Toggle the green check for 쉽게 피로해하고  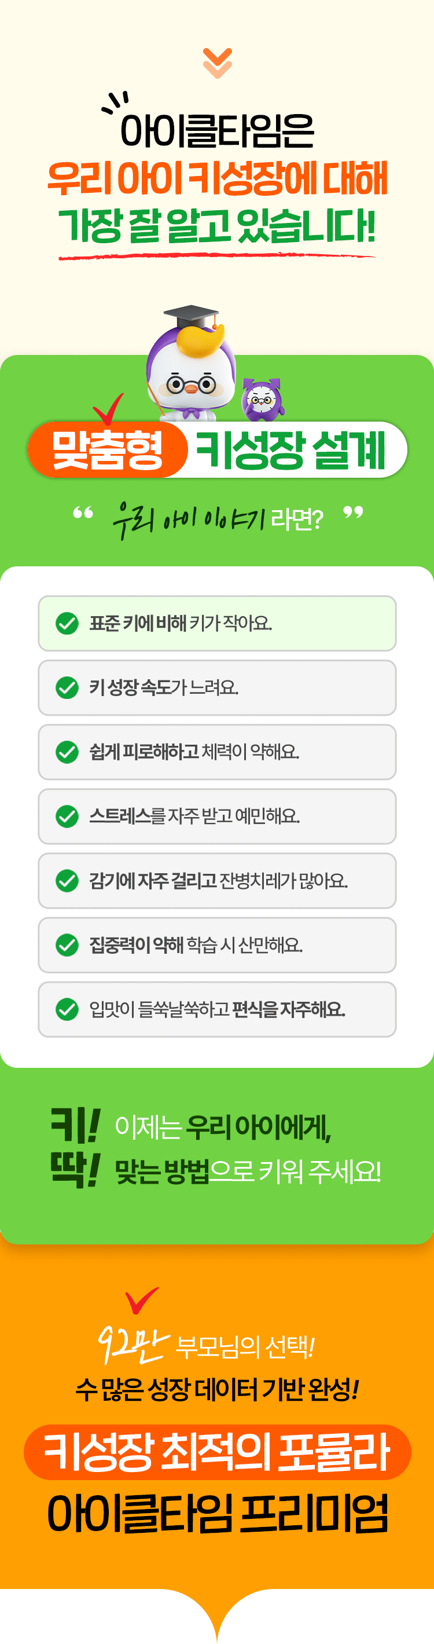tap(67, 752)
